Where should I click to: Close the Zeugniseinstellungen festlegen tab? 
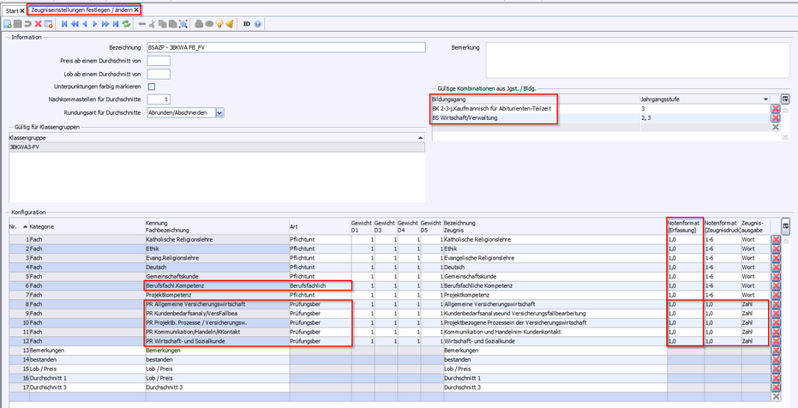coord(135,9)
